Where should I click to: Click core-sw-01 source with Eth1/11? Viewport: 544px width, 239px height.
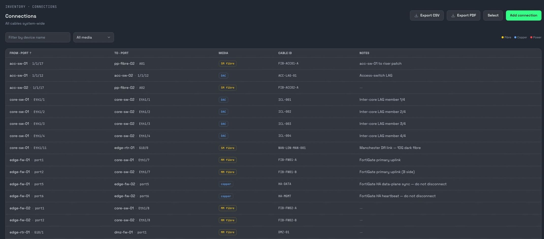point(19,148)
